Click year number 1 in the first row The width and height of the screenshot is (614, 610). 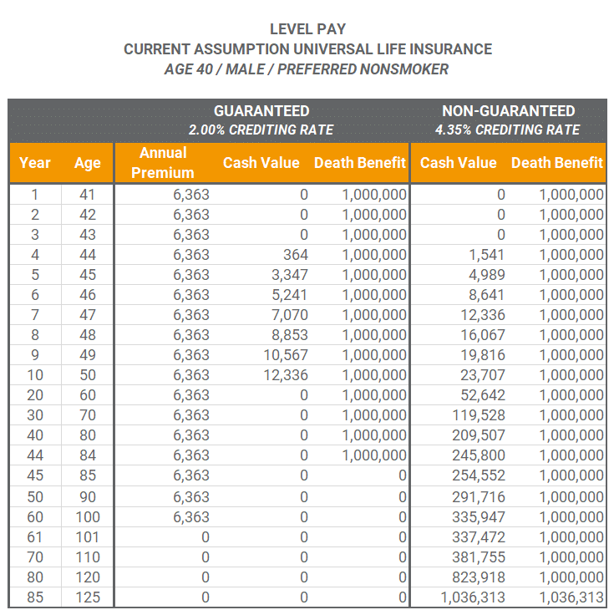[35, 195]
